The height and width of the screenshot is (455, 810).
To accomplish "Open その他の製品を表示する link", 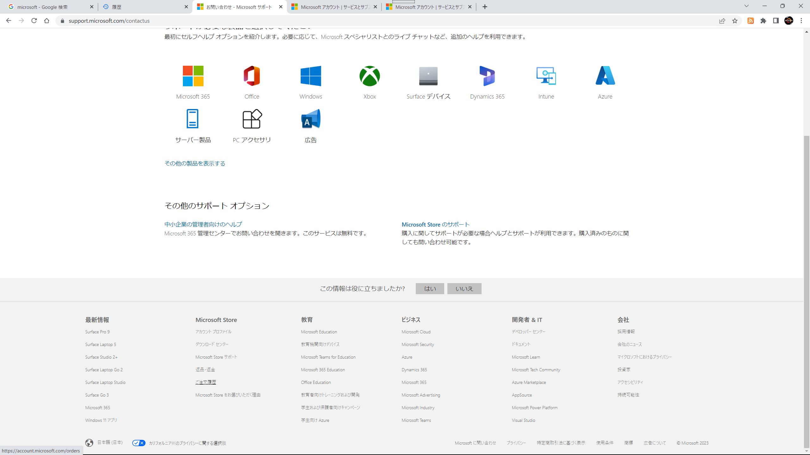I will [x=195, y=163].
